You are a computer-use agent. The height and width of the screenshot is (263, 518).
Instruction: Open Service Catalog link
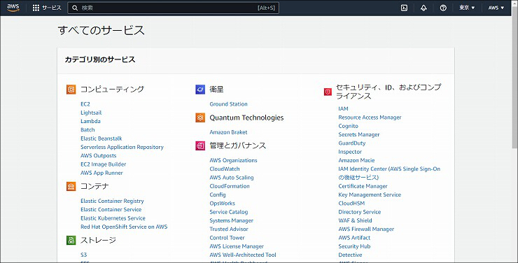click(229, 212)
